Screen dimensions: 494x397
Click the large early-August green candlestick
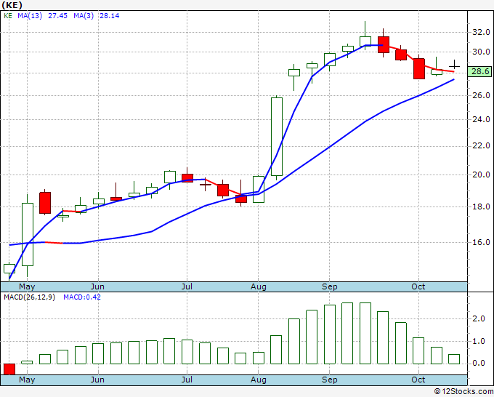point(277,137)
